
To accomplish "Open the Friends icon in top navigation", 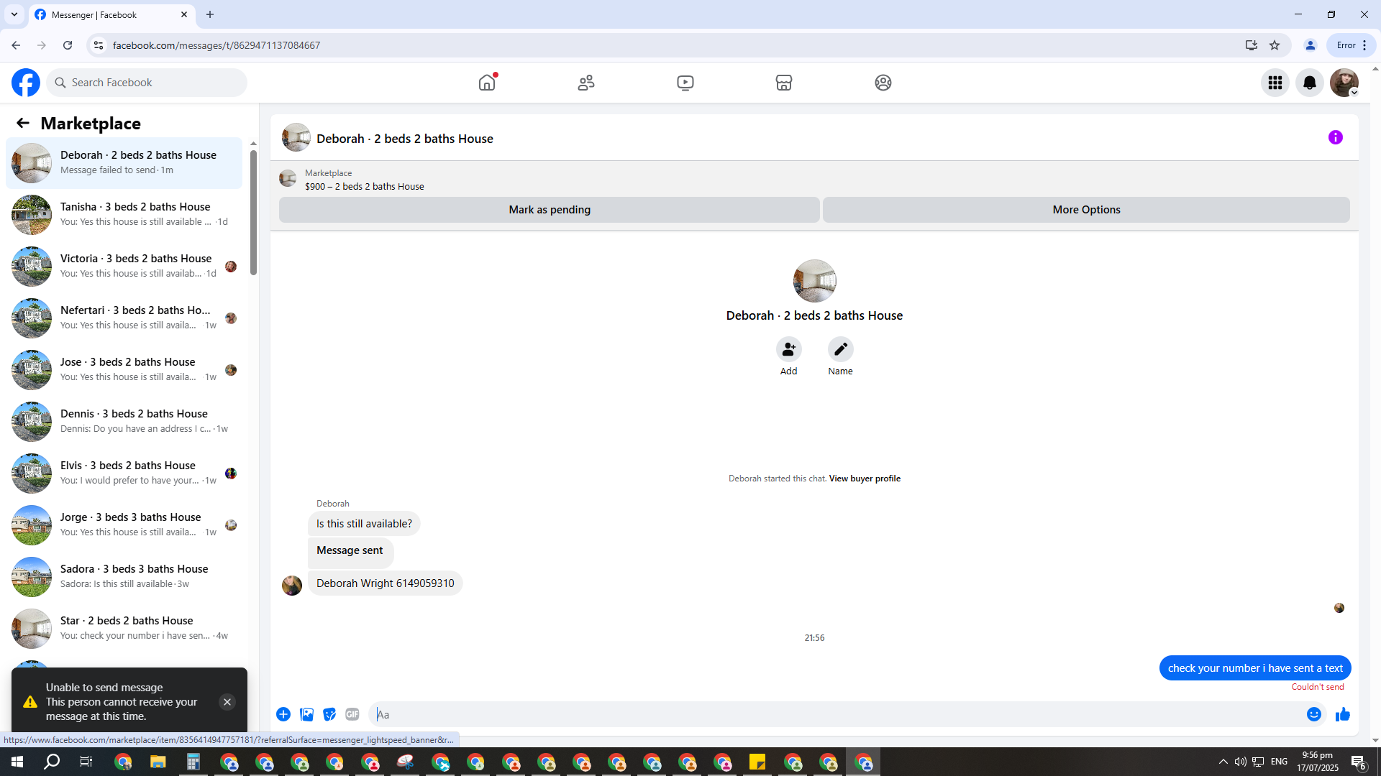I will tap(586, 83).
